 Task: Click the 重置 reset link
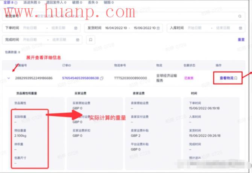tap(241, 40)
